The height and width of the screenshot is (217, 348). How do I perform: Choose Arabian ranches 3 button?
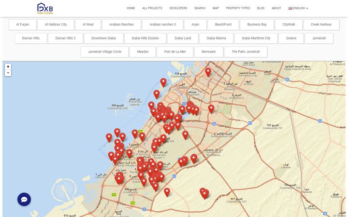[x=163, y=25]
